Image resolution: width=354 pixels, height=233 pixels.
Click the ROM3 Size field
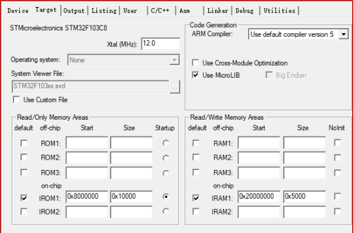131,173
